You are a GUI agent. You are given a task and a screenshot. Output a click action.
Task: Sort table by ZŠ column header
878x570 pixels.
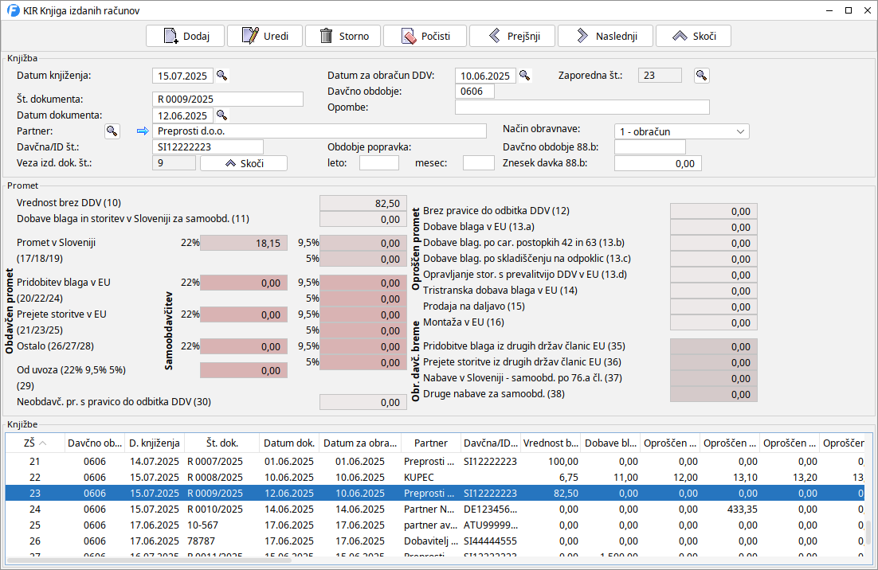[34, 443]
